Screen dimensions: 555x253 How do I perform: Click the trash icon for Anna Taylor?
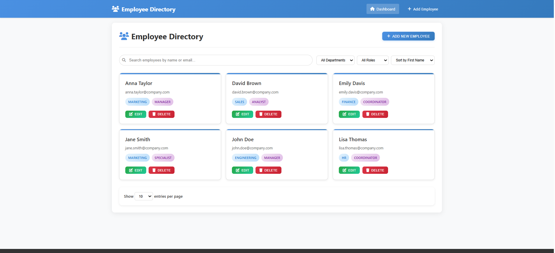[x=154, y=114]
